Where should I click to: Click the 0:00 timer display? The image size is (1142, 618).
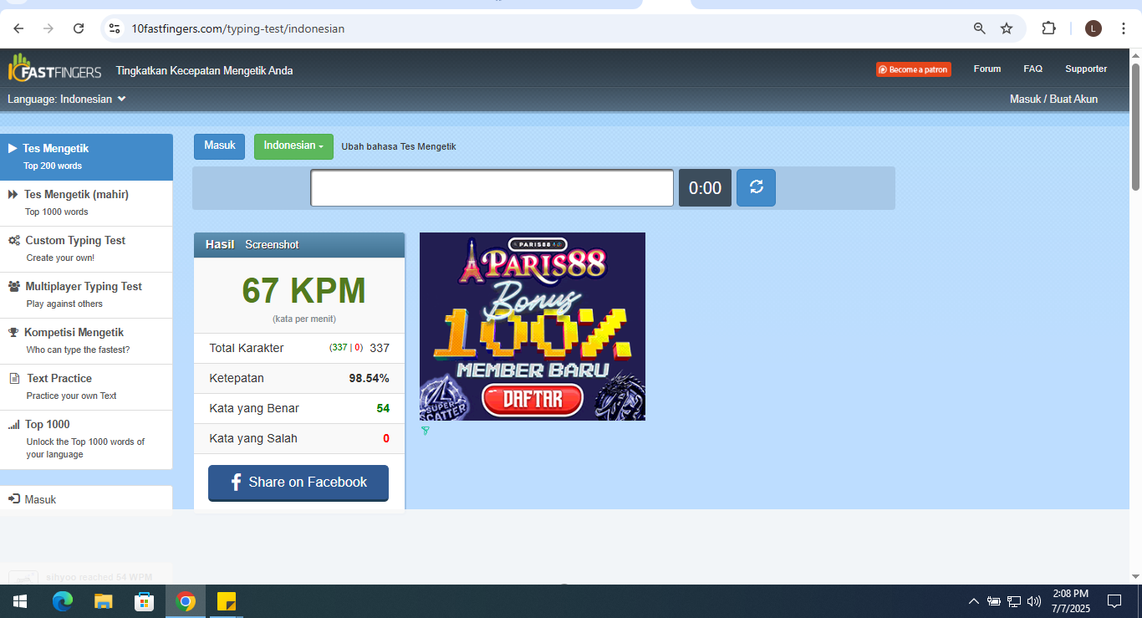coord(705,187)
